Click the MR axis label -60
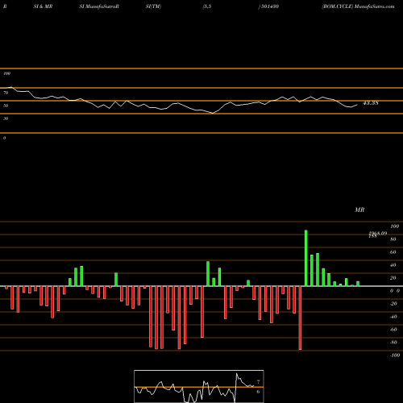403x403 pixels. [x=393, y=330]
